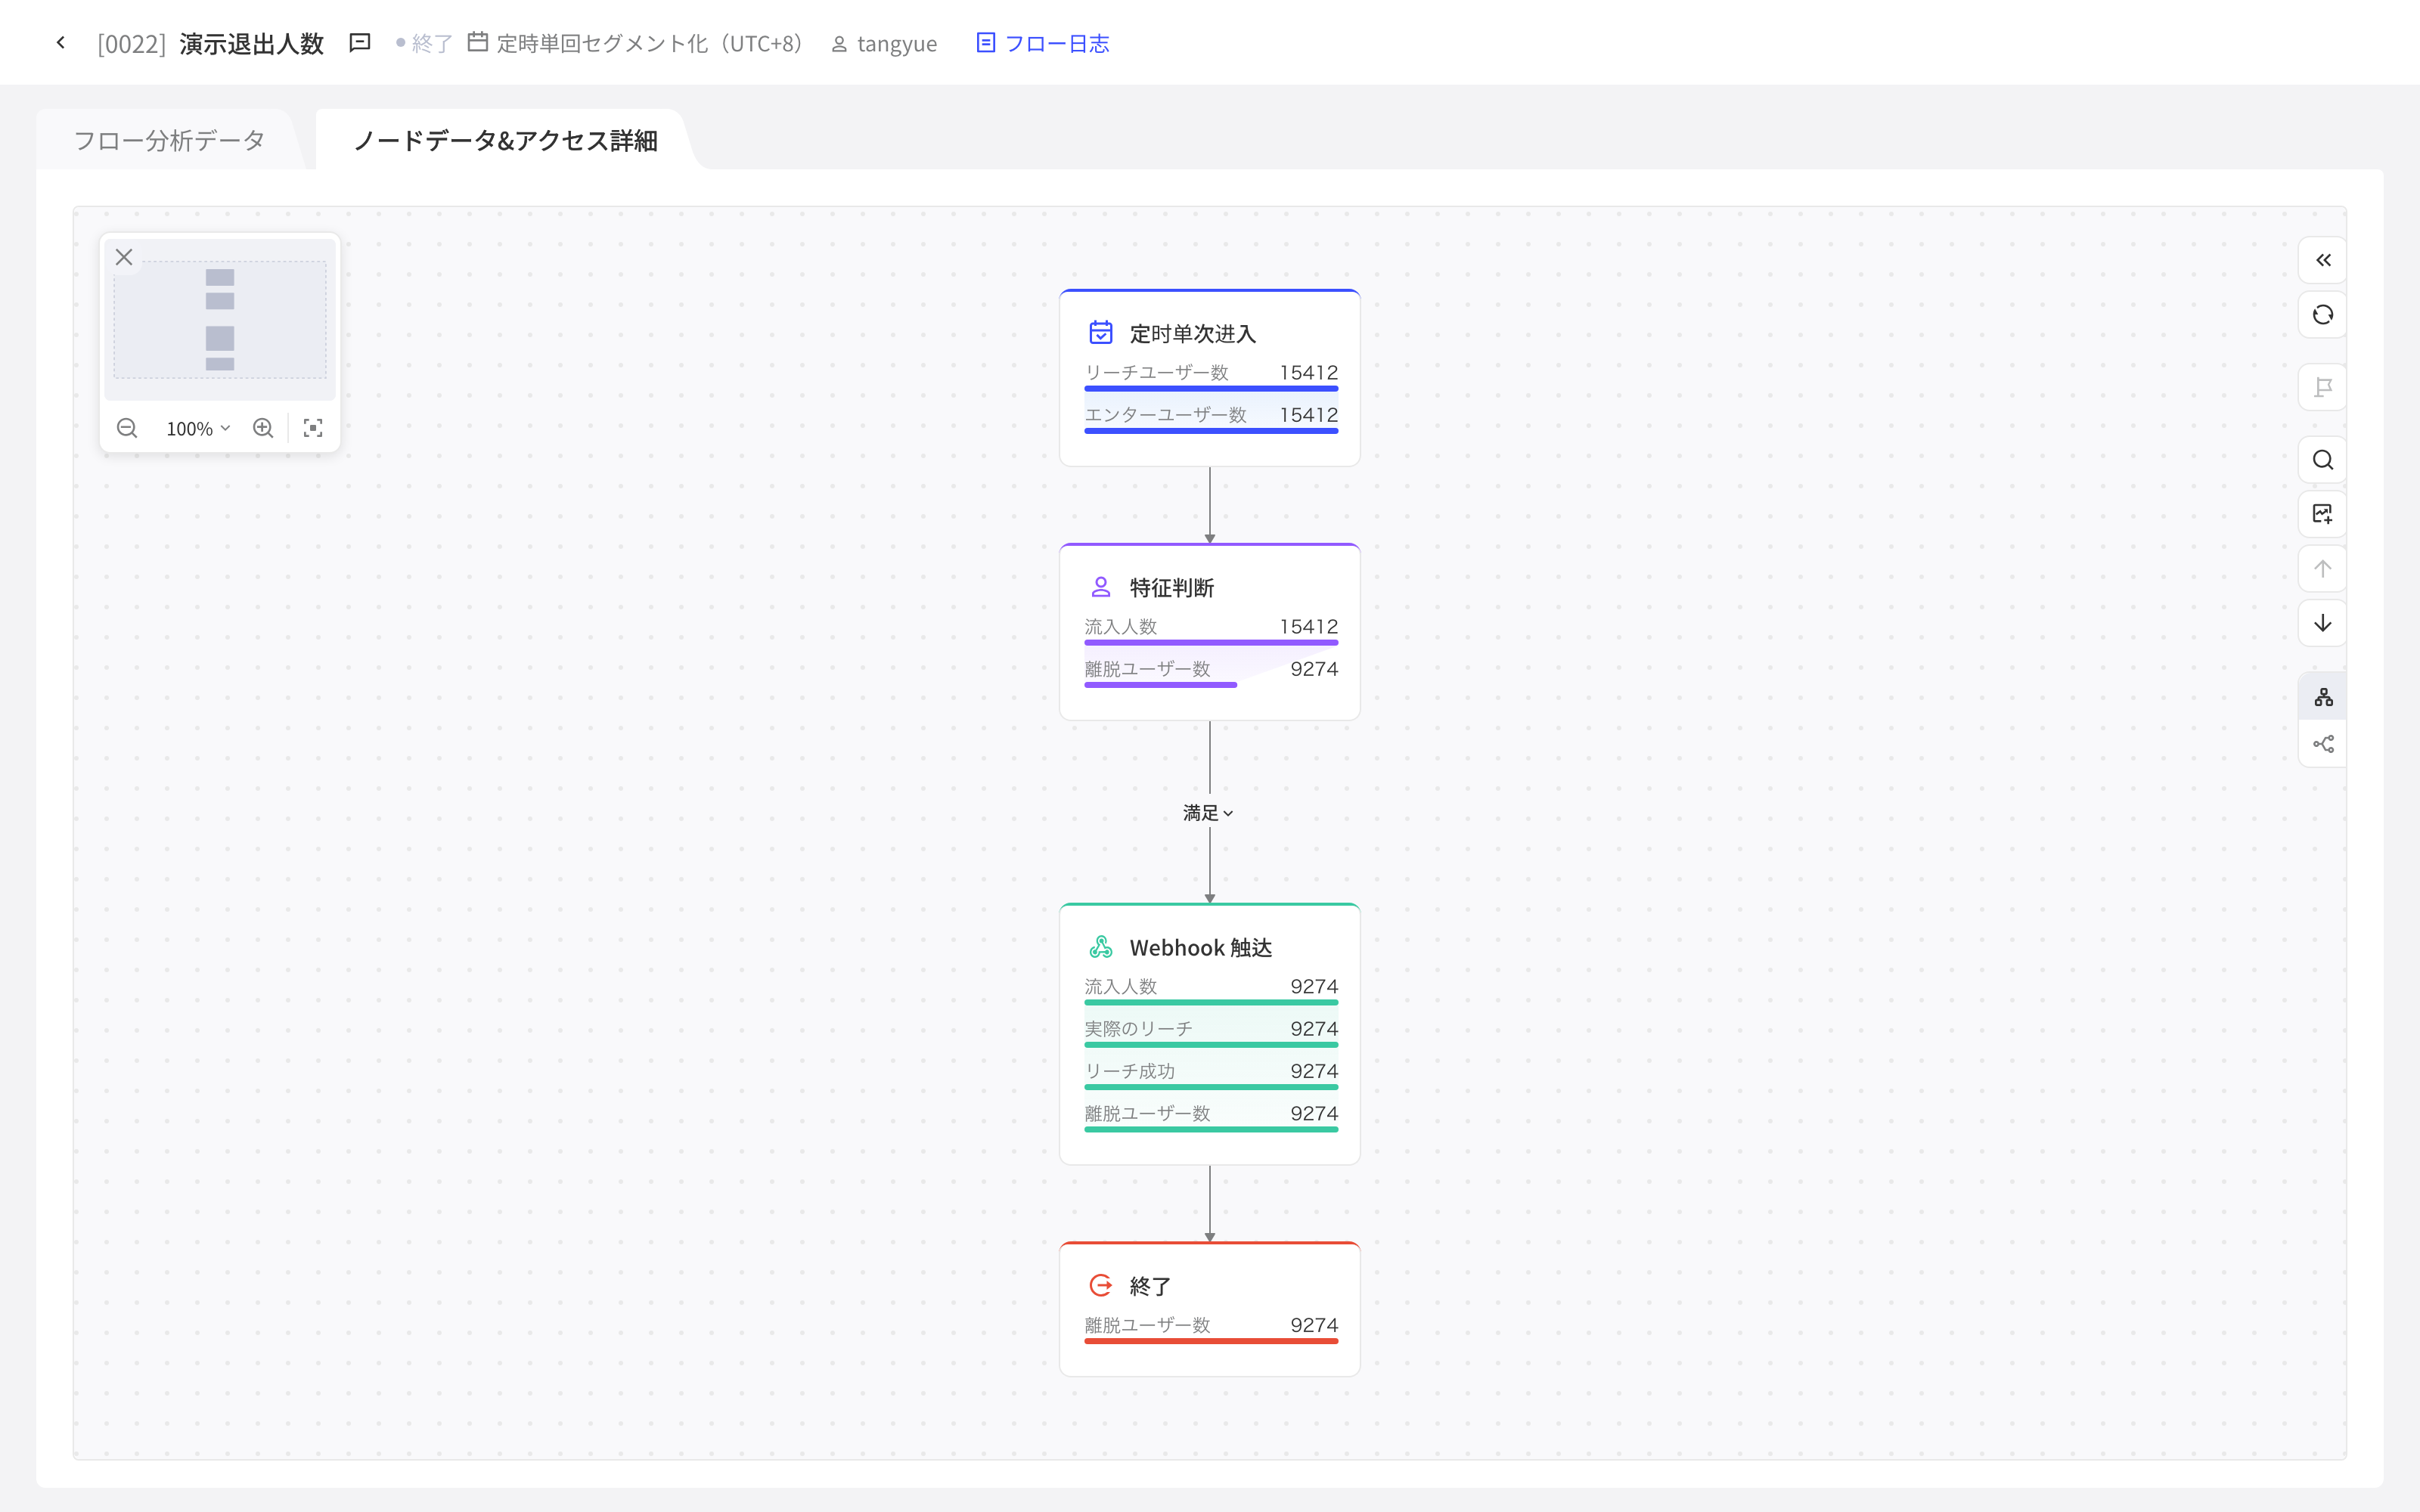Image resolution: width=2420 pixels, height=1512 pixels.
Task: Jump to next node with down arrow
Action: (x=2322, y=623)
